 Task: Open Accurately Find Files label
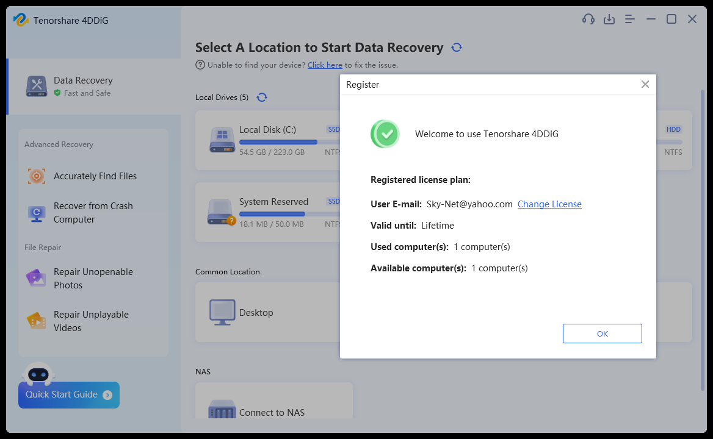(95, 176)
